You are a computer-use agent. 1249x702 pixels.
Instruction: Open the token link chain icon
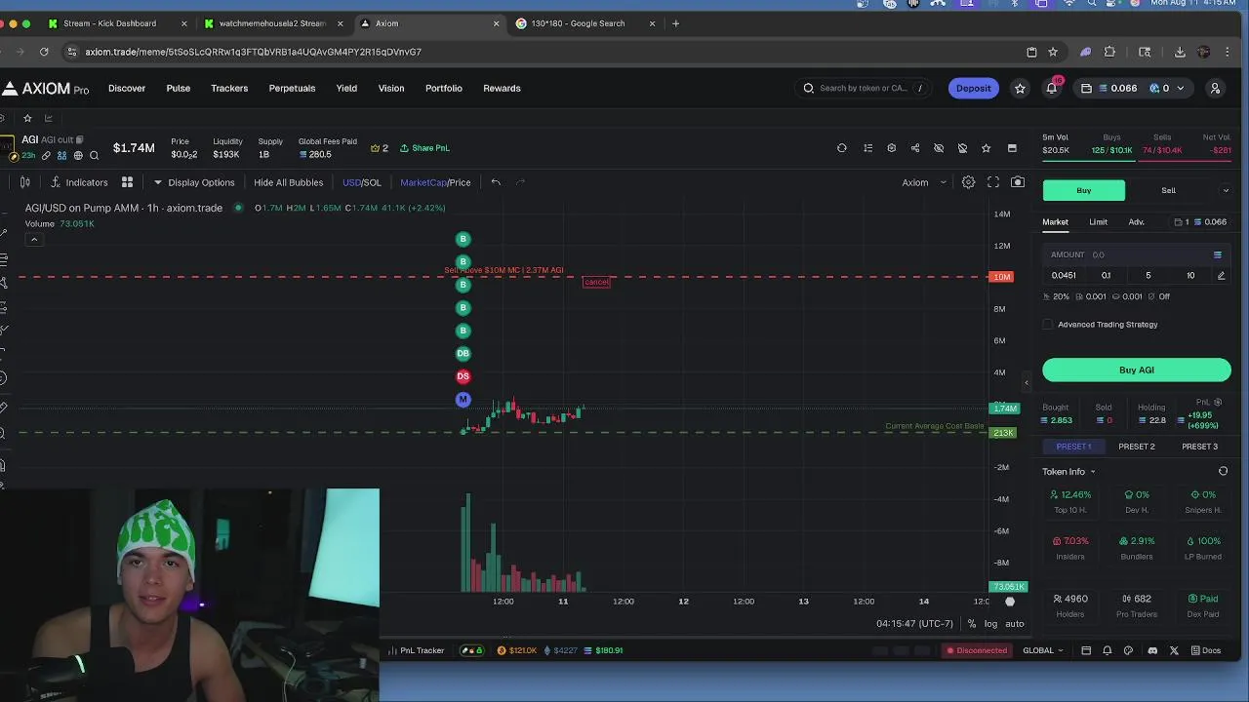46,155
